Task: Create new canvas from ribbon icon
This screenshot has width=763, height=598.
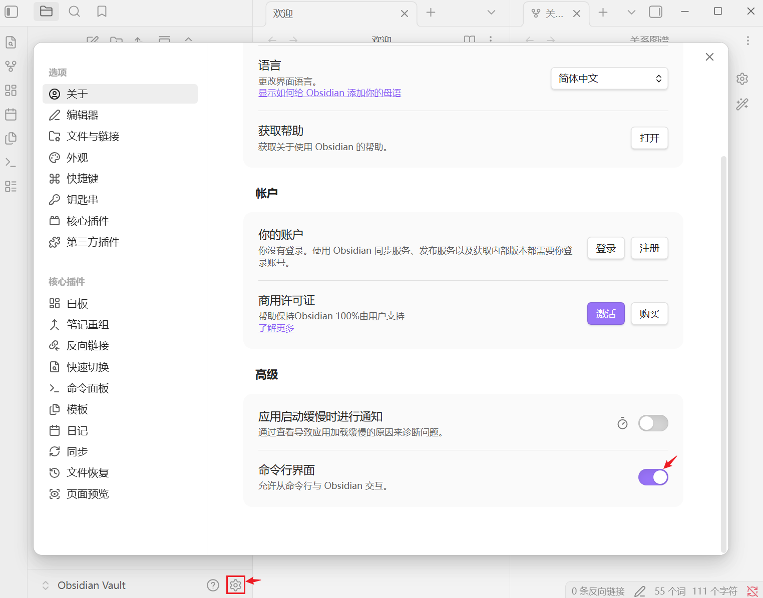Action: [11, 90]
